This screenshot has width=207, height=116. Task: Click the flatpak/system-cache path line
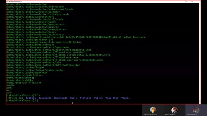point(35,70)
